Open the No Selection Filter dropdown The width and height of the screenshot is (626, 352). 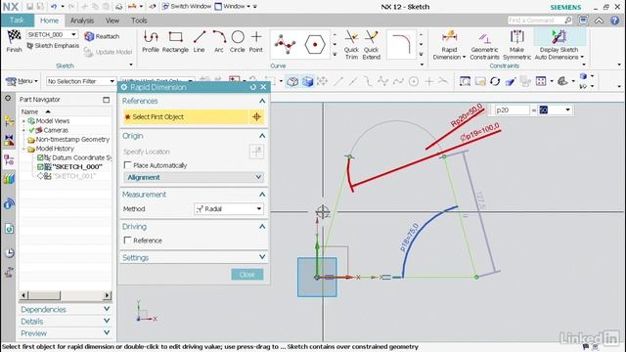tap(81, 81)
